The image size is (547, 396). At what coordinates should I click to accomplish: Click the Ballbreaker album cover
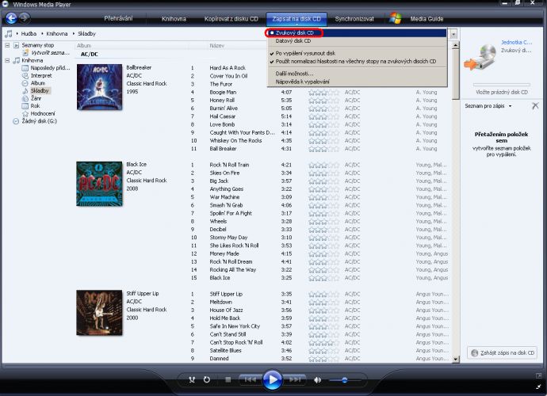pos(99,87)
